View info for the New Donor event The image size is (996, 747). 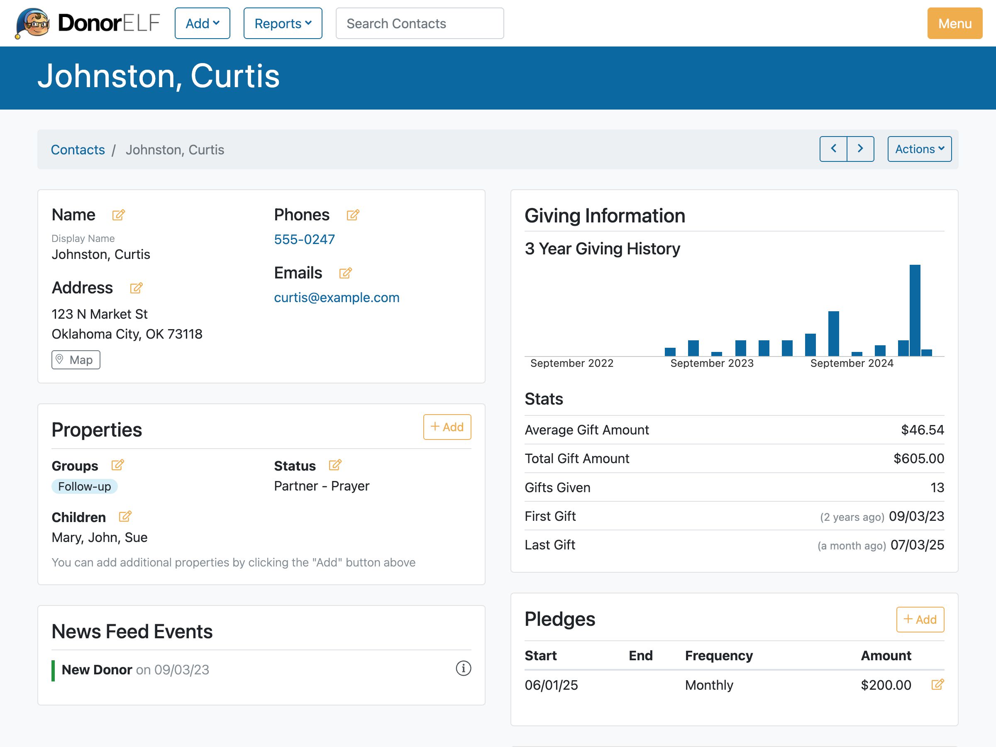pos(464,669)
